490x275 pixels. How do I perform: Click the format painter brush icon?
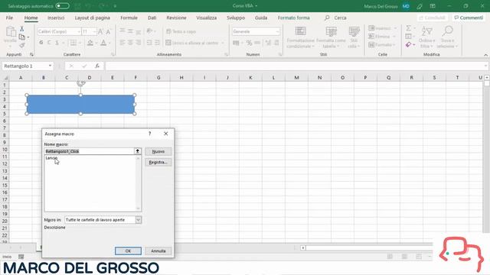pyautogui.click(x=22, y=46)
